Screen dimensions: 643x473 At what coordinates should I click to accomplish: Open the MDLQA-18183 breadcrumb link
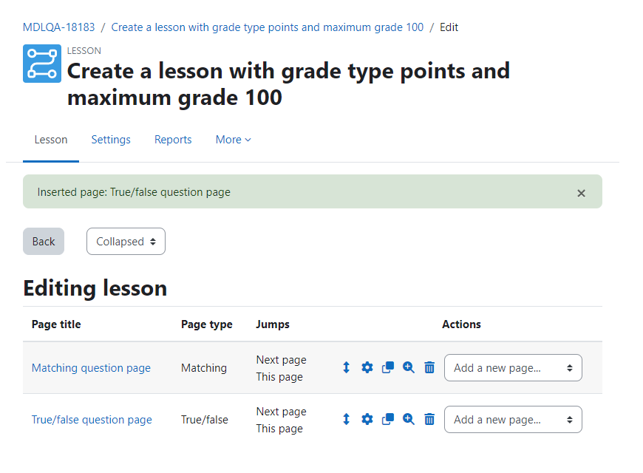point(58,27)
